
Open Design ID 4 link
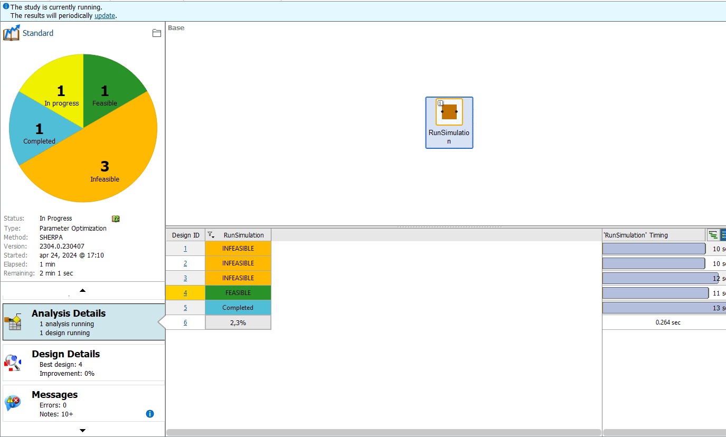point(185,293)
